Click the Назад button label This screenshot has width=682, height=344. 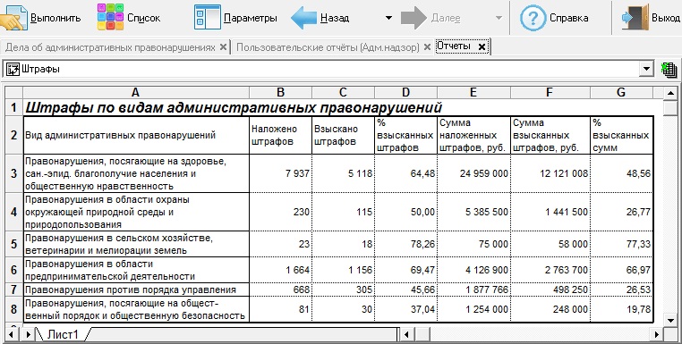click(x=335, y=18)
